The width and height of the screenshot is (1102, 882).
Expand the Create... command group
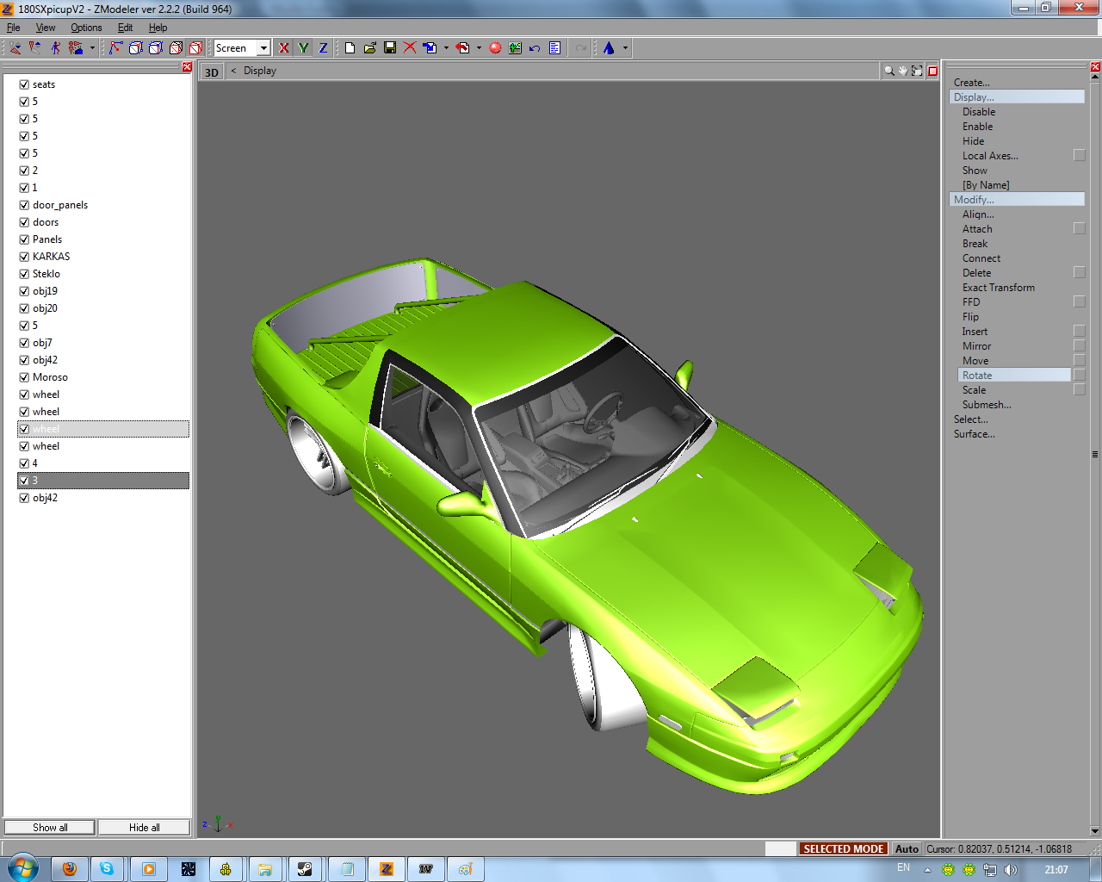pyautogui.click(x=971, y=83)
